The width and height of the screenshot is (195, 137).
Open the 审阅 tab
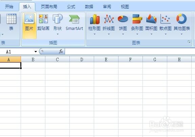(107, 6)
